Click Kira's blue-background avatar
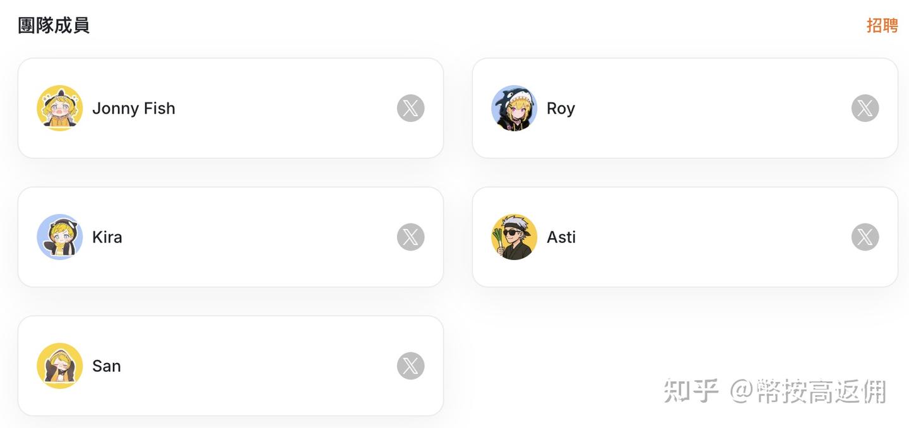 (60, 237)
